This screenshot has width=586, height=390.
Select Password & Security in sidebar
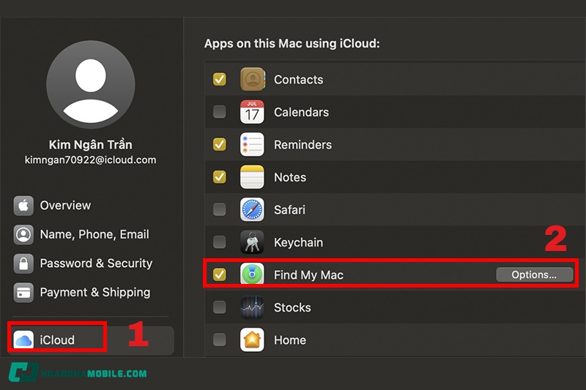point(95,263)
